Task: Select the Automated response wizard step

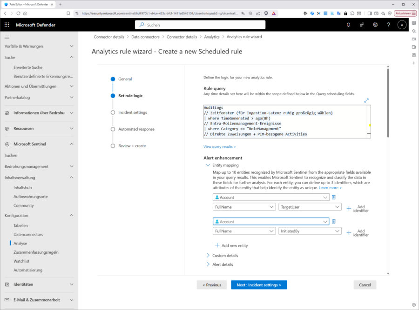Action: tap(136, 129)
